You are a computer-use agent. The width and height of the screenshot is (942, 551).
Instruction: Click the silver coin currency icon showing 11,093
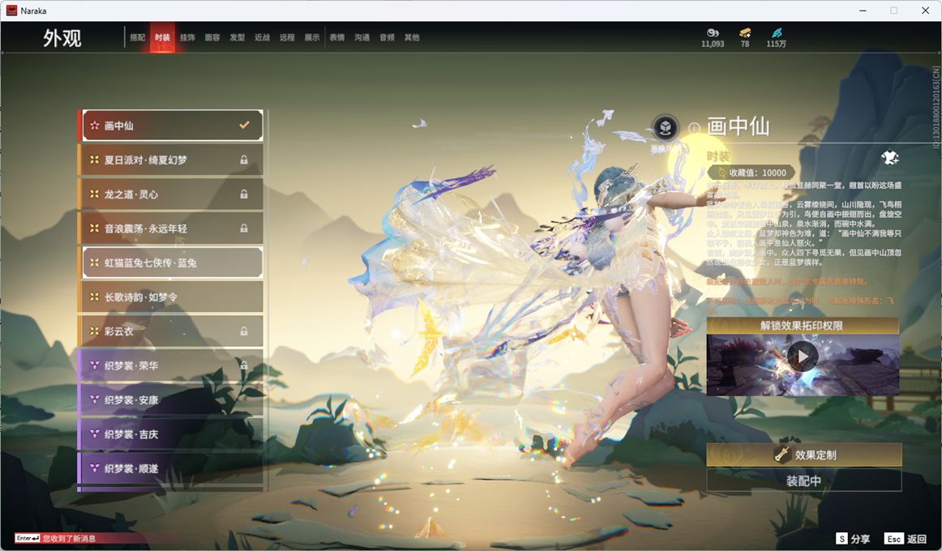713,32
